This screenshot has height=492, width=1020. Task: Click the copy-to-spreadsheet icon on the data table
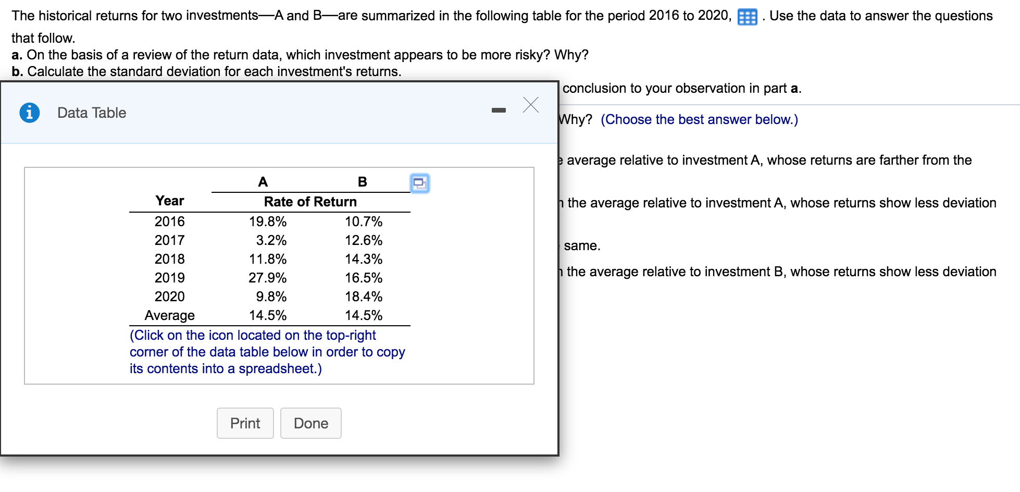(x=420, y=183)
